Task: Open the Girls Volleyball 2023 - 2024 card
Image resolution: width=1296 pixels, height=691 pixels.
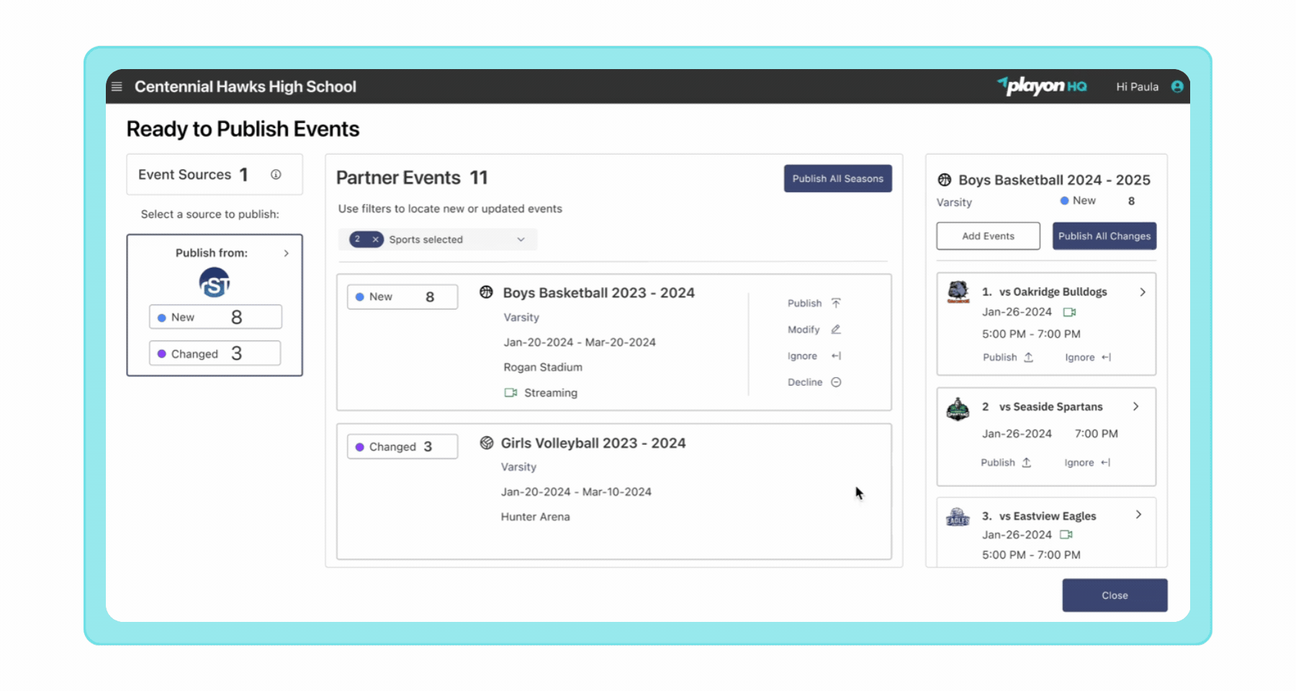Action: click(x=593, y=443)
